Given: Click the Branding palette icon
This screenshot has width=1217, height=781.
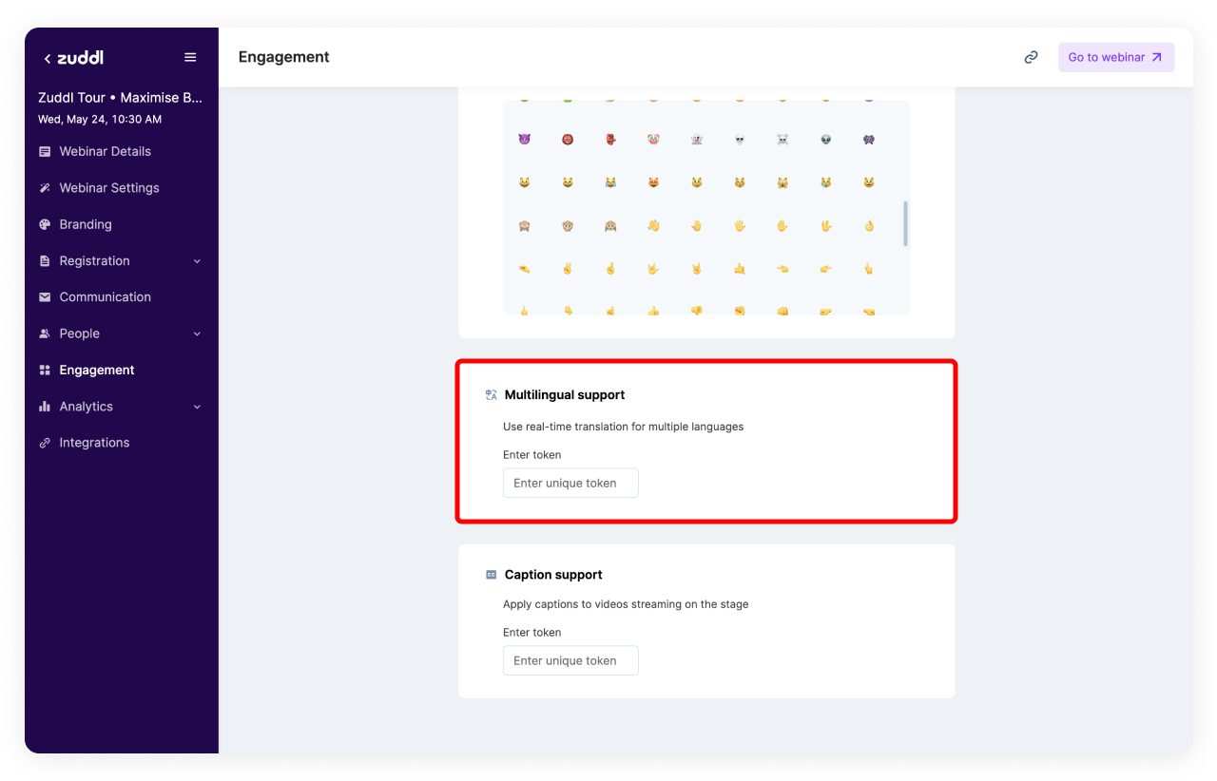Looking at the screenshot, I should (x=45, y=224).
